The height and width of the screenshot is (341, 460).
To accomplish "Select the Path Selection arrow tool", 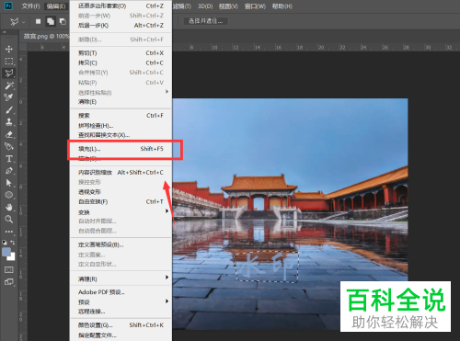I will (9, 183).
